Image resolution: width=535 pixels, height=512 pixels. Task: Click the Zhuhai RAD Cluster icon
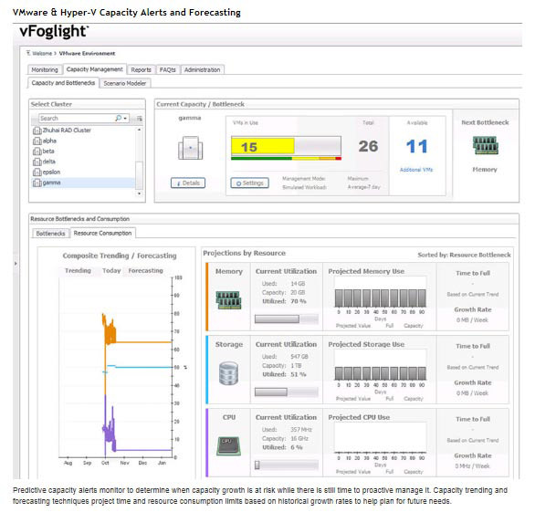pyautogui.click(x=37, y=131)
